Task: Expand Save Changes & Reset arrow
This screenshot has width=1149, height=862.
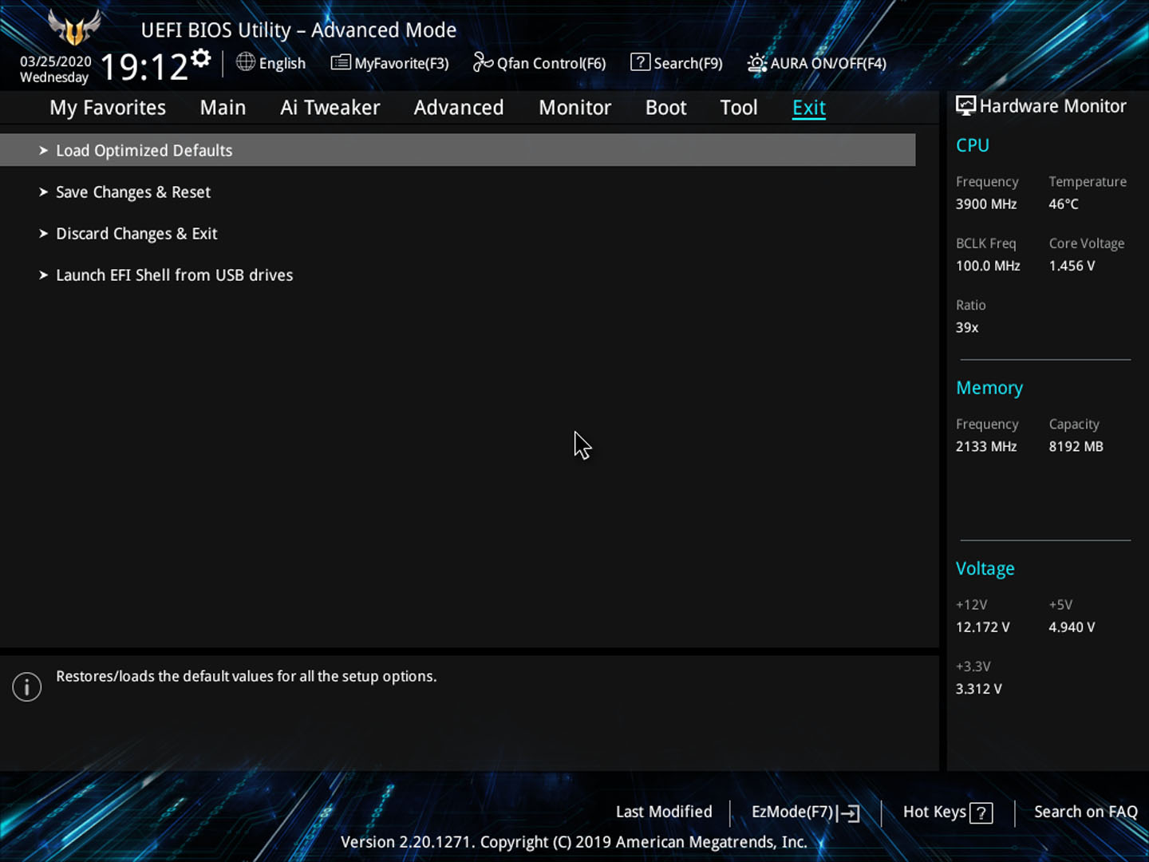Action: 44,192
